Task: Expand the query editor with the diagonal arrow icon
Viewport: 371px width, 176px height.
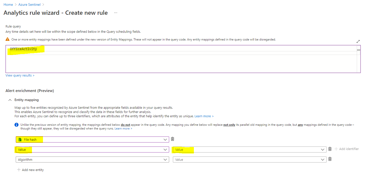Action: point(358,41)
